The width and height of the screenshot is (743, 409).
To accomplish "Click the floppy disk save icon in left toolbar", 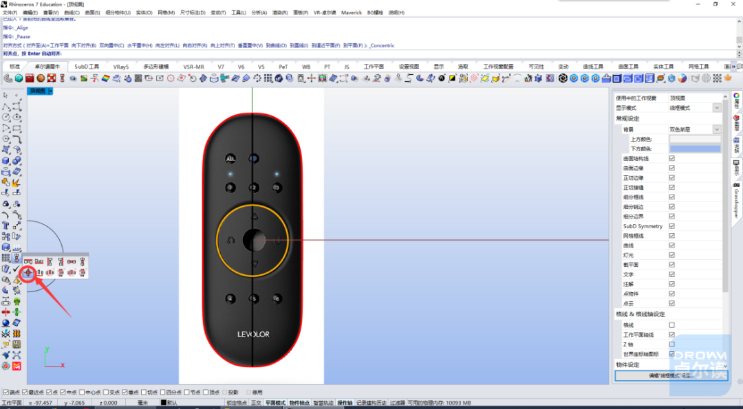I will click(17, 344).
